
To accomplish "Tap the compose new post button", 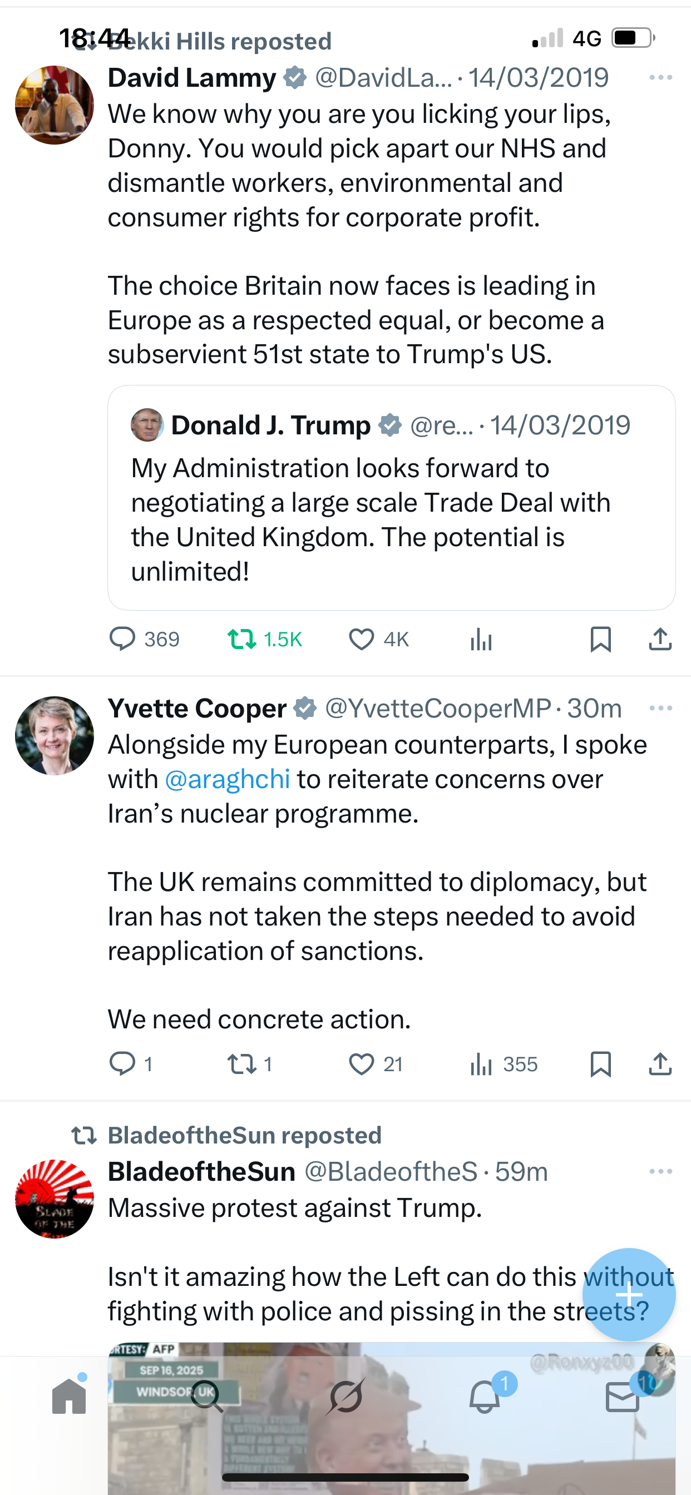I will pyautogui.click(x=628, y=1294).
